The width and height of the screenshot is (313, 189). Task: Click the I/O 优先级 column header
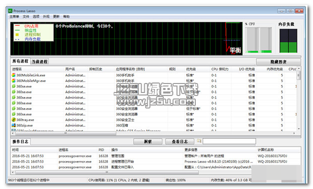(247, 69)
